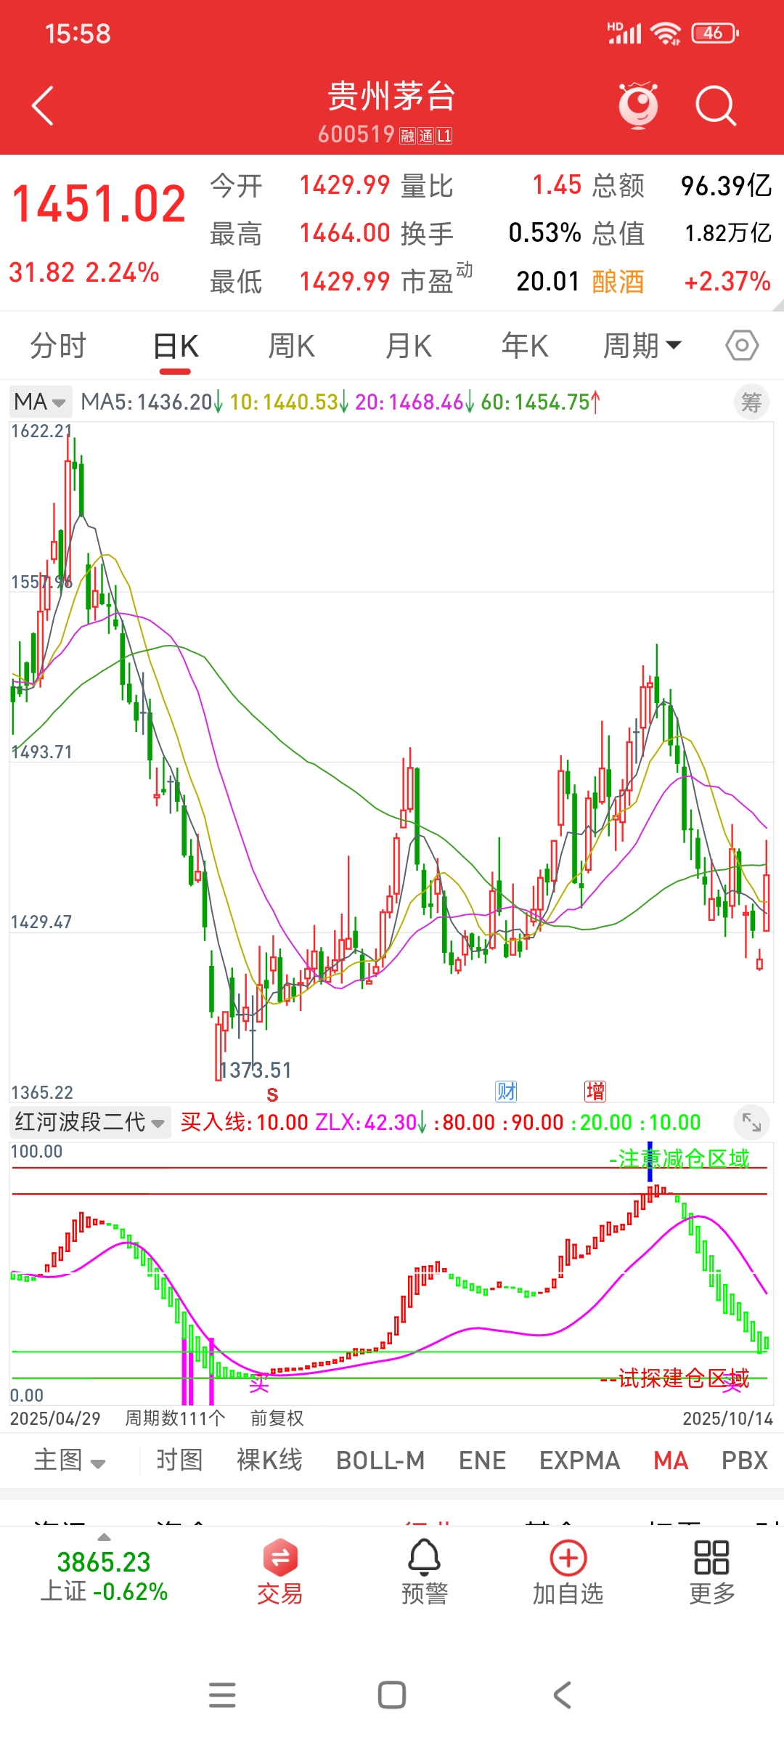Switch to the 周K tab

[292, 346]
